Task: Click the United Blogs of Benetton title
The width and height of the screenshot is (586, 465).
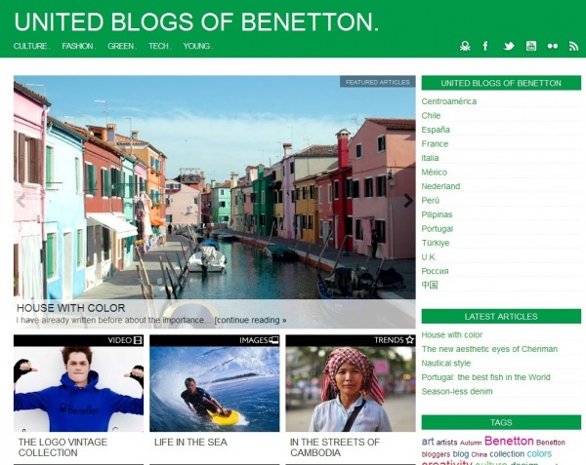Action: click(196, 21)
